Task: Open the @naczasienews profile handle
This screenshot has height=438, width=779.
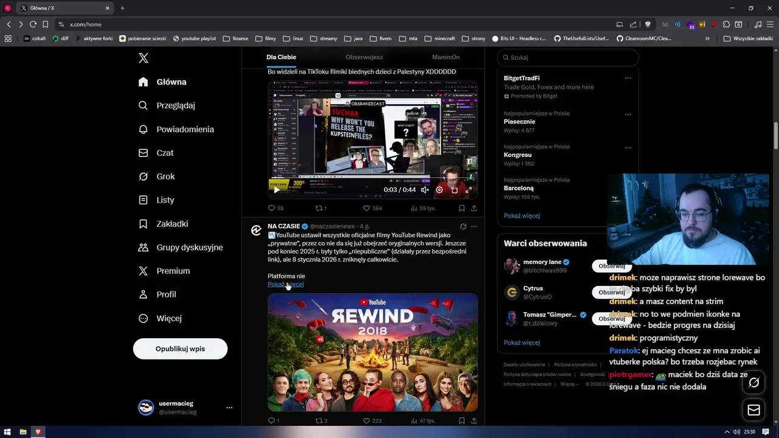Action: pyautogui.click(x=332, y=226)
